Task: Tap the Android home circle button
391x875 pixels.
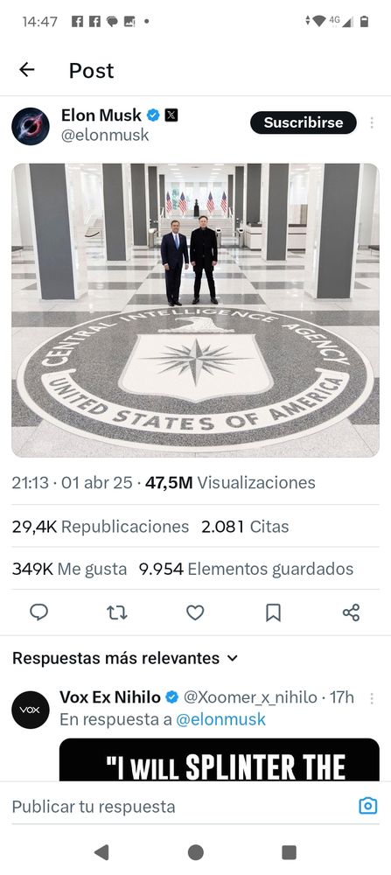Action: coord(195,852)
